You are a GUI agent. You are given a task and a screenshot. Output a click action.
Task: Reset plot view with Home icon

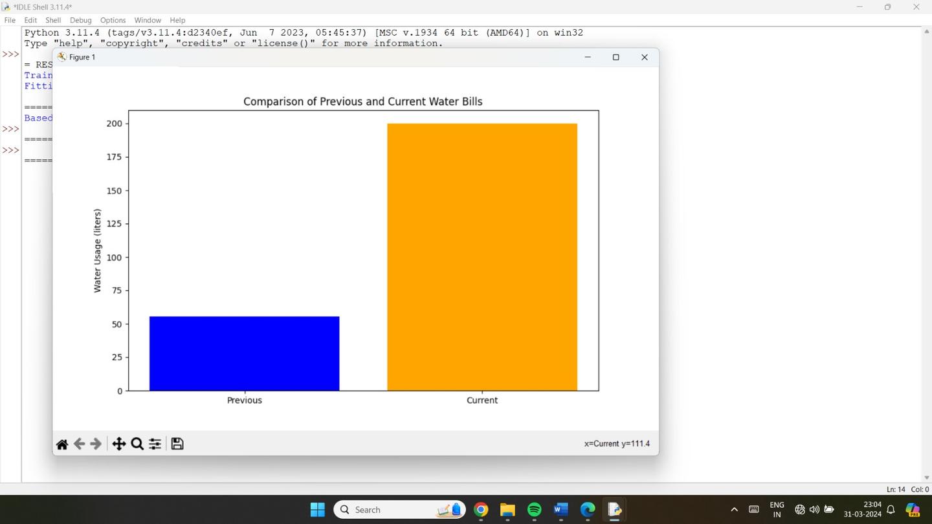click(62, 444)
